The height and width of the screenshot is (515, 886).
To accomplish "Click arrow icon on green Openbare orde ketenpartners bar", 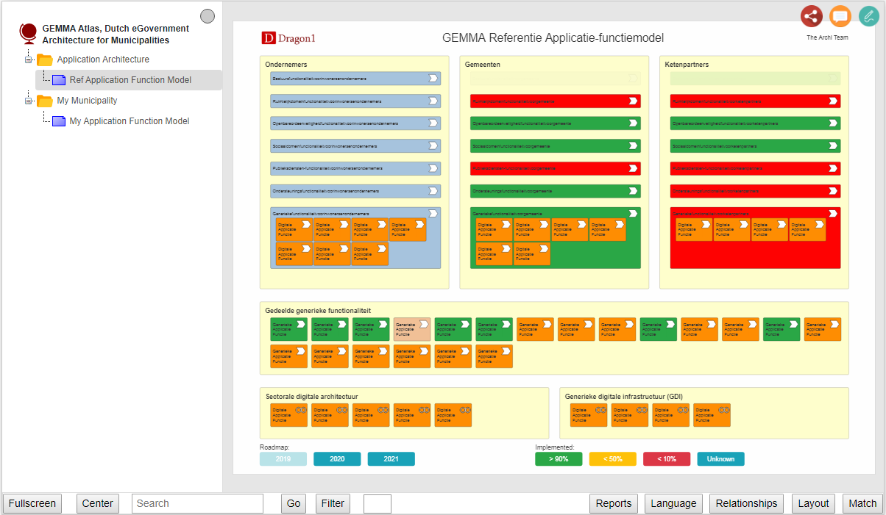I will [833, 123].
